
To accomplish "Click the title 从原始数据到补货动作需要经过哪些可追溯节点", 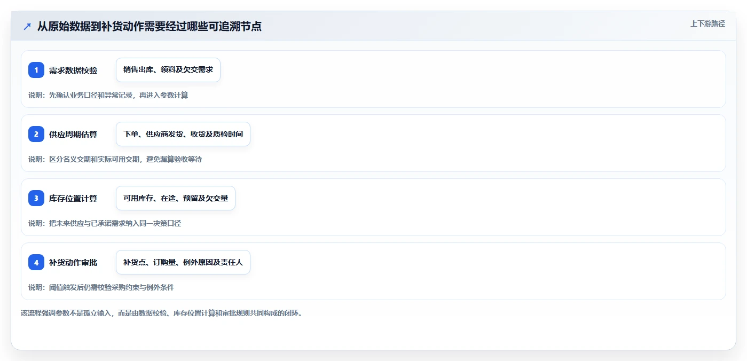I will point(150,26).
